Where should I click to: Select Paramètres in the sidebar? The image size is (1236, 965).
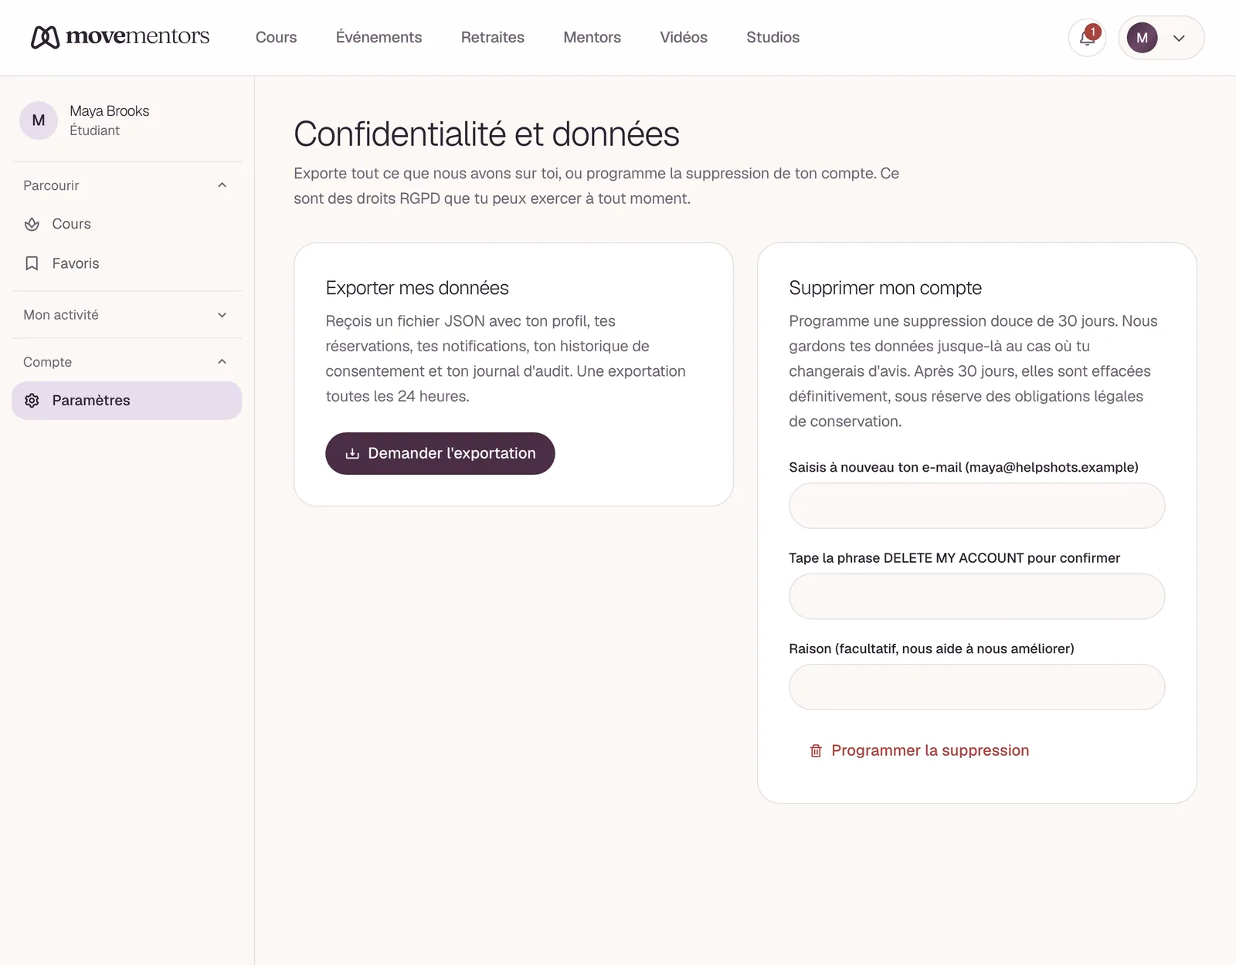[127, 401]
